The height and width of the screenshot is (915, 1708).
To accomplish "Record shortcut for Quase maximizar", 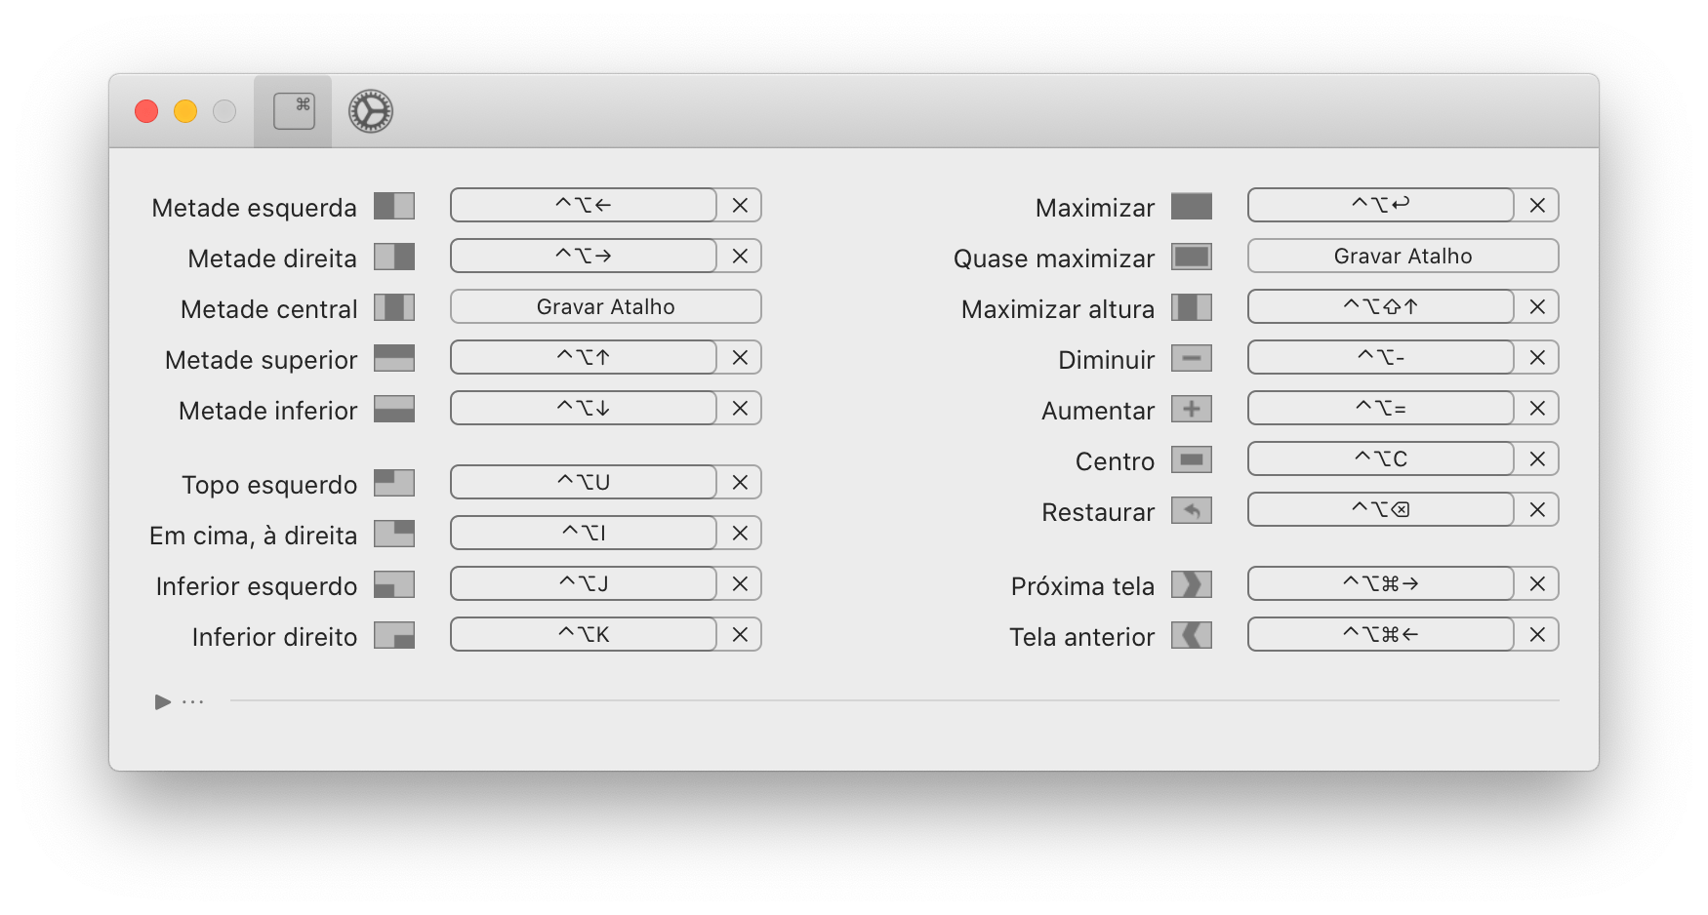I will [x=1403, y=257].
